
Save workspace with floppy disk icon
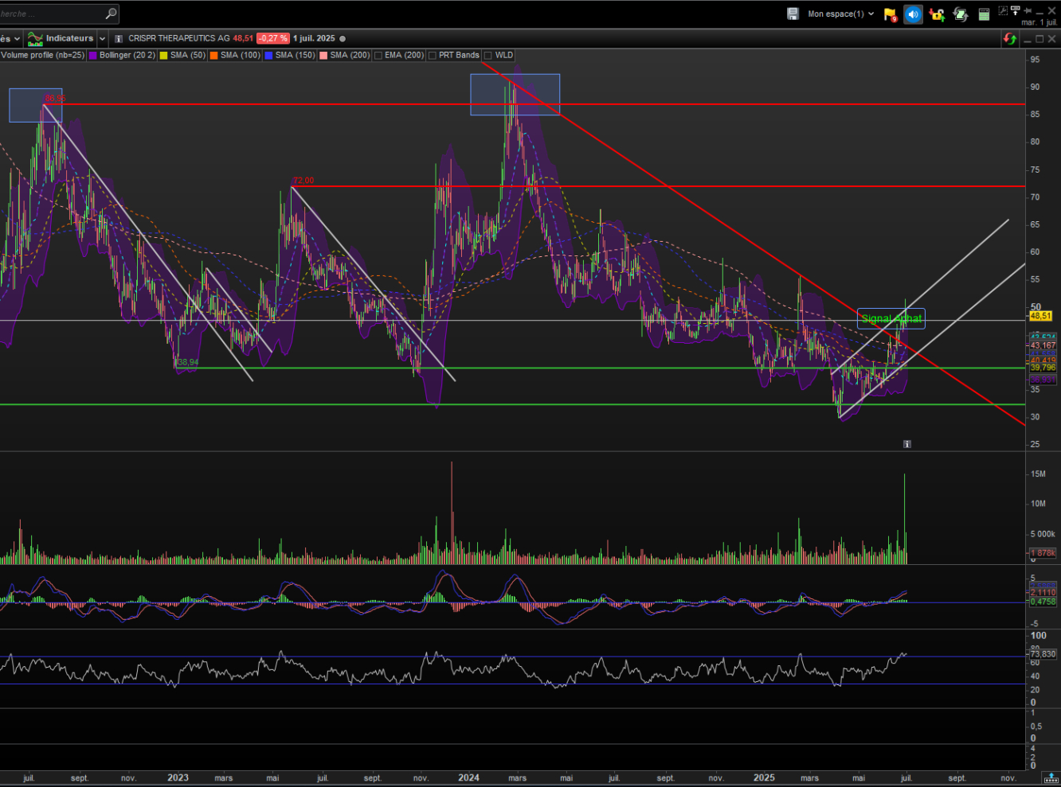793,14
